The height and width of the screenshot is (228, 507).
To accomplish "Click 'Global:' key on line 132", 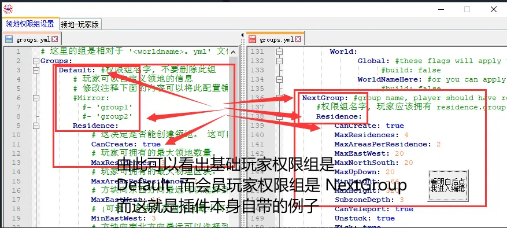I will [373, 61].
